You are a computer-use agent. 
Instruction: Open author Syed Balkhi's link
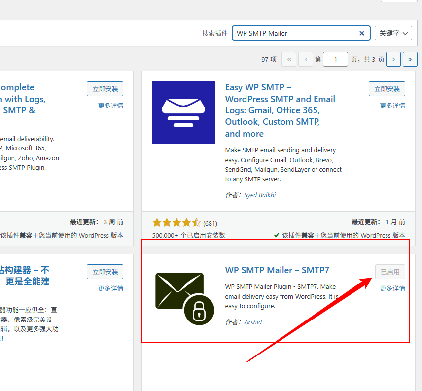tap(260, 195)
